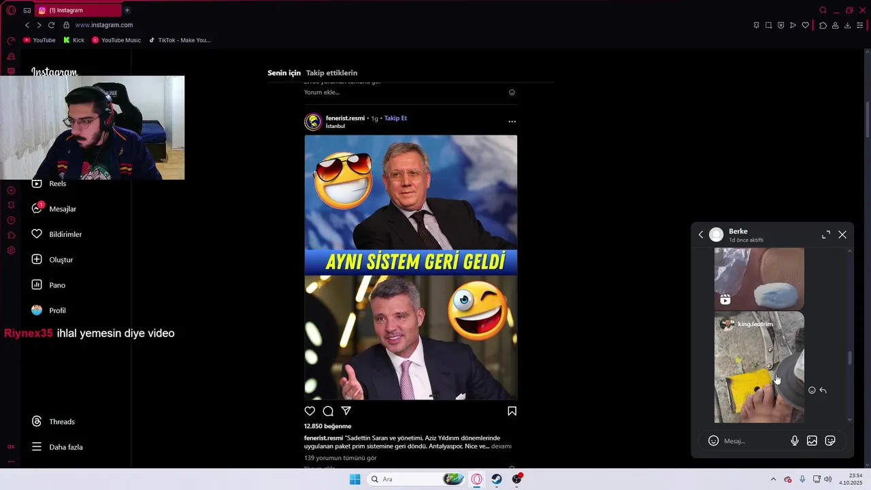Open Pano dashboard in sidebar
Viewport: 871px width, 490px height.
(x=48, y=285)
